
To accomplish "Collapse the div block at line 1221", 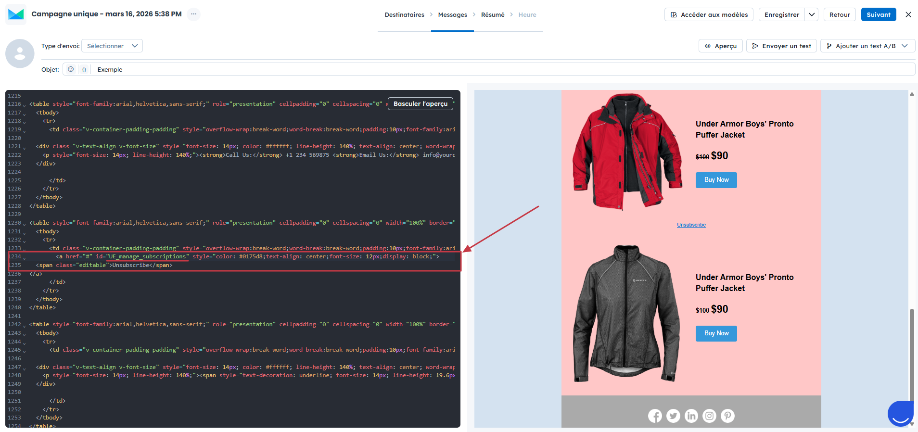I will click(25, 147).
